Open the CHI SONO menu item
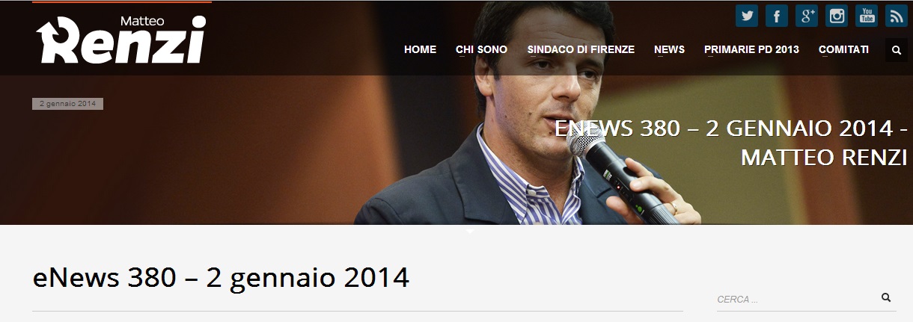Screen dimensions: 913x322 (x=481, y=49)
